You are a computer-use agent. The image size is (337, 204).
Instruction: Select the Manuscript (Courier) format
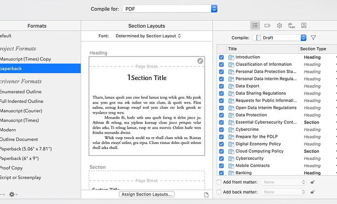(x=40, y=111)
